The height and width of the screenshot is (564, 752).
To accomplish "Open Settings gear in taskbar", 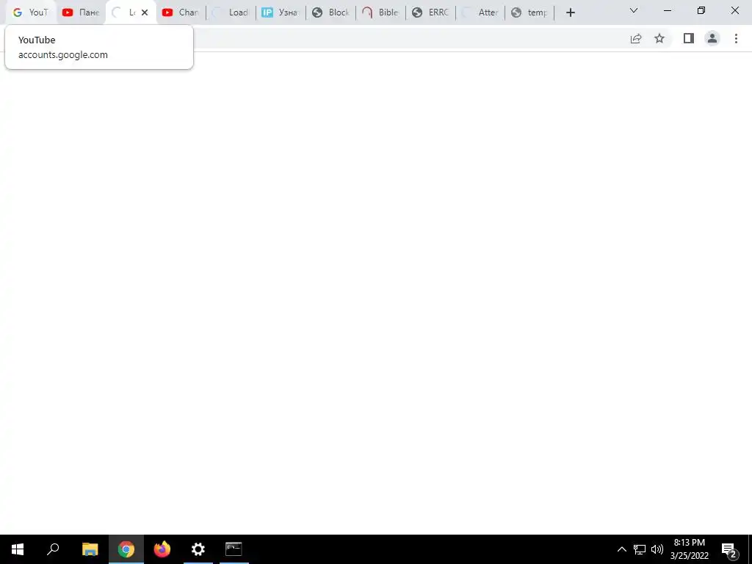I will pos(198,549).
